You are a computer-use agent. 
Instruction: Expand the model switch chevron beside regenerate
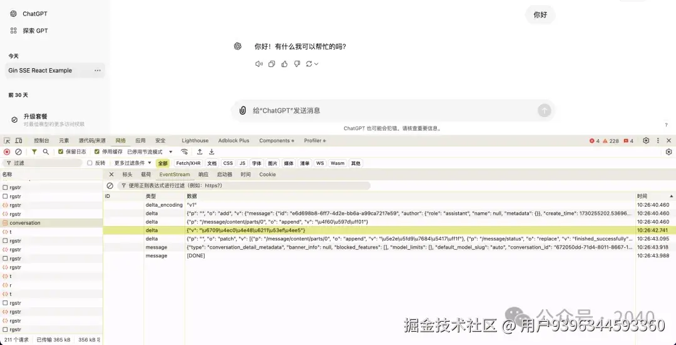(316, 64)
